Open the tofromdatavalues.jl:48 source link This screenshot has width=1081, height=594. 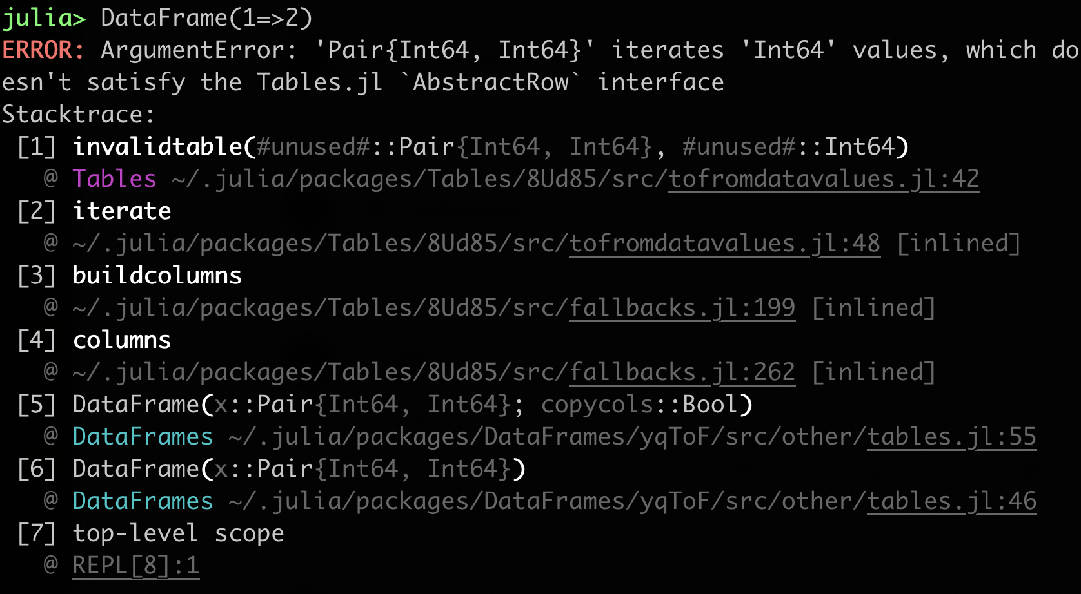click(x=724, y=244)
